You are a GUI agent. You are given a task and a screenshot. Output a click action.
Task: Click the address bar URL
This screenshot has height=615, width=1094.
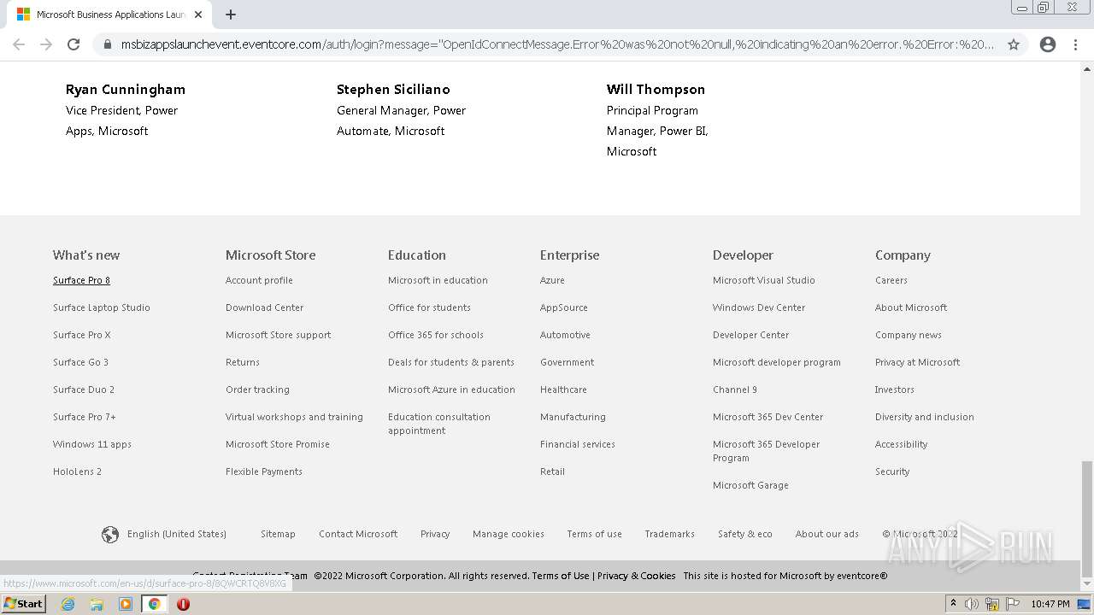(x=557, y=44)
